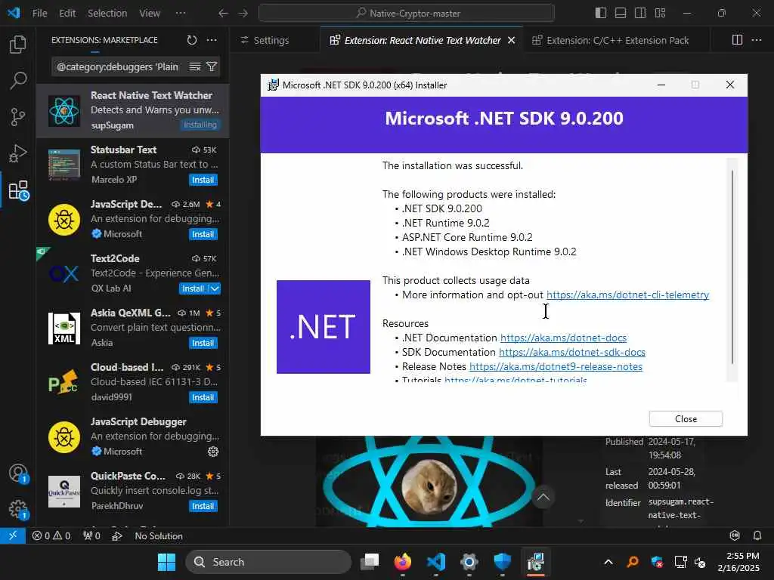Go forward with navigation arrow

pyautogui.click(x=243, y=14)
